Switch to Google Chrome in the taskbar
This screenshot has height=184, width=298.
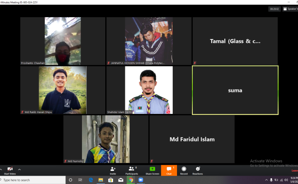pyautogui.click(x=131, y=180)
